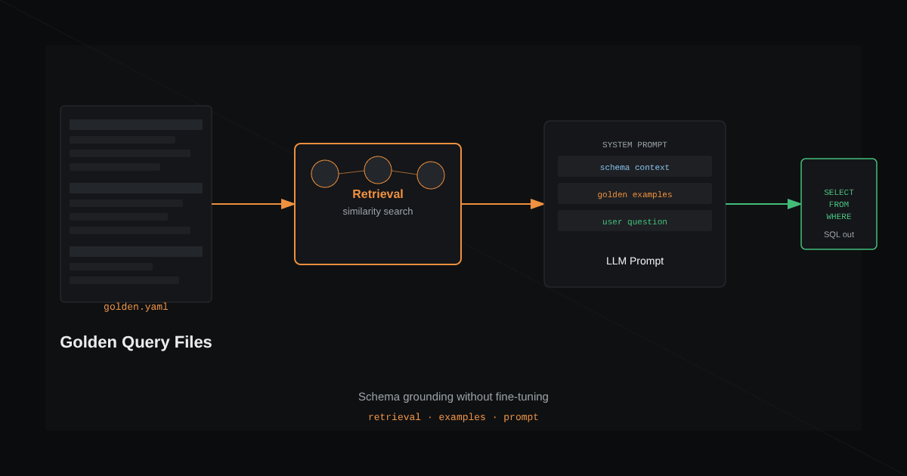Click the right circle node in Retrieval box
Viewport: 907px width, 476px height.
point(431,175)
